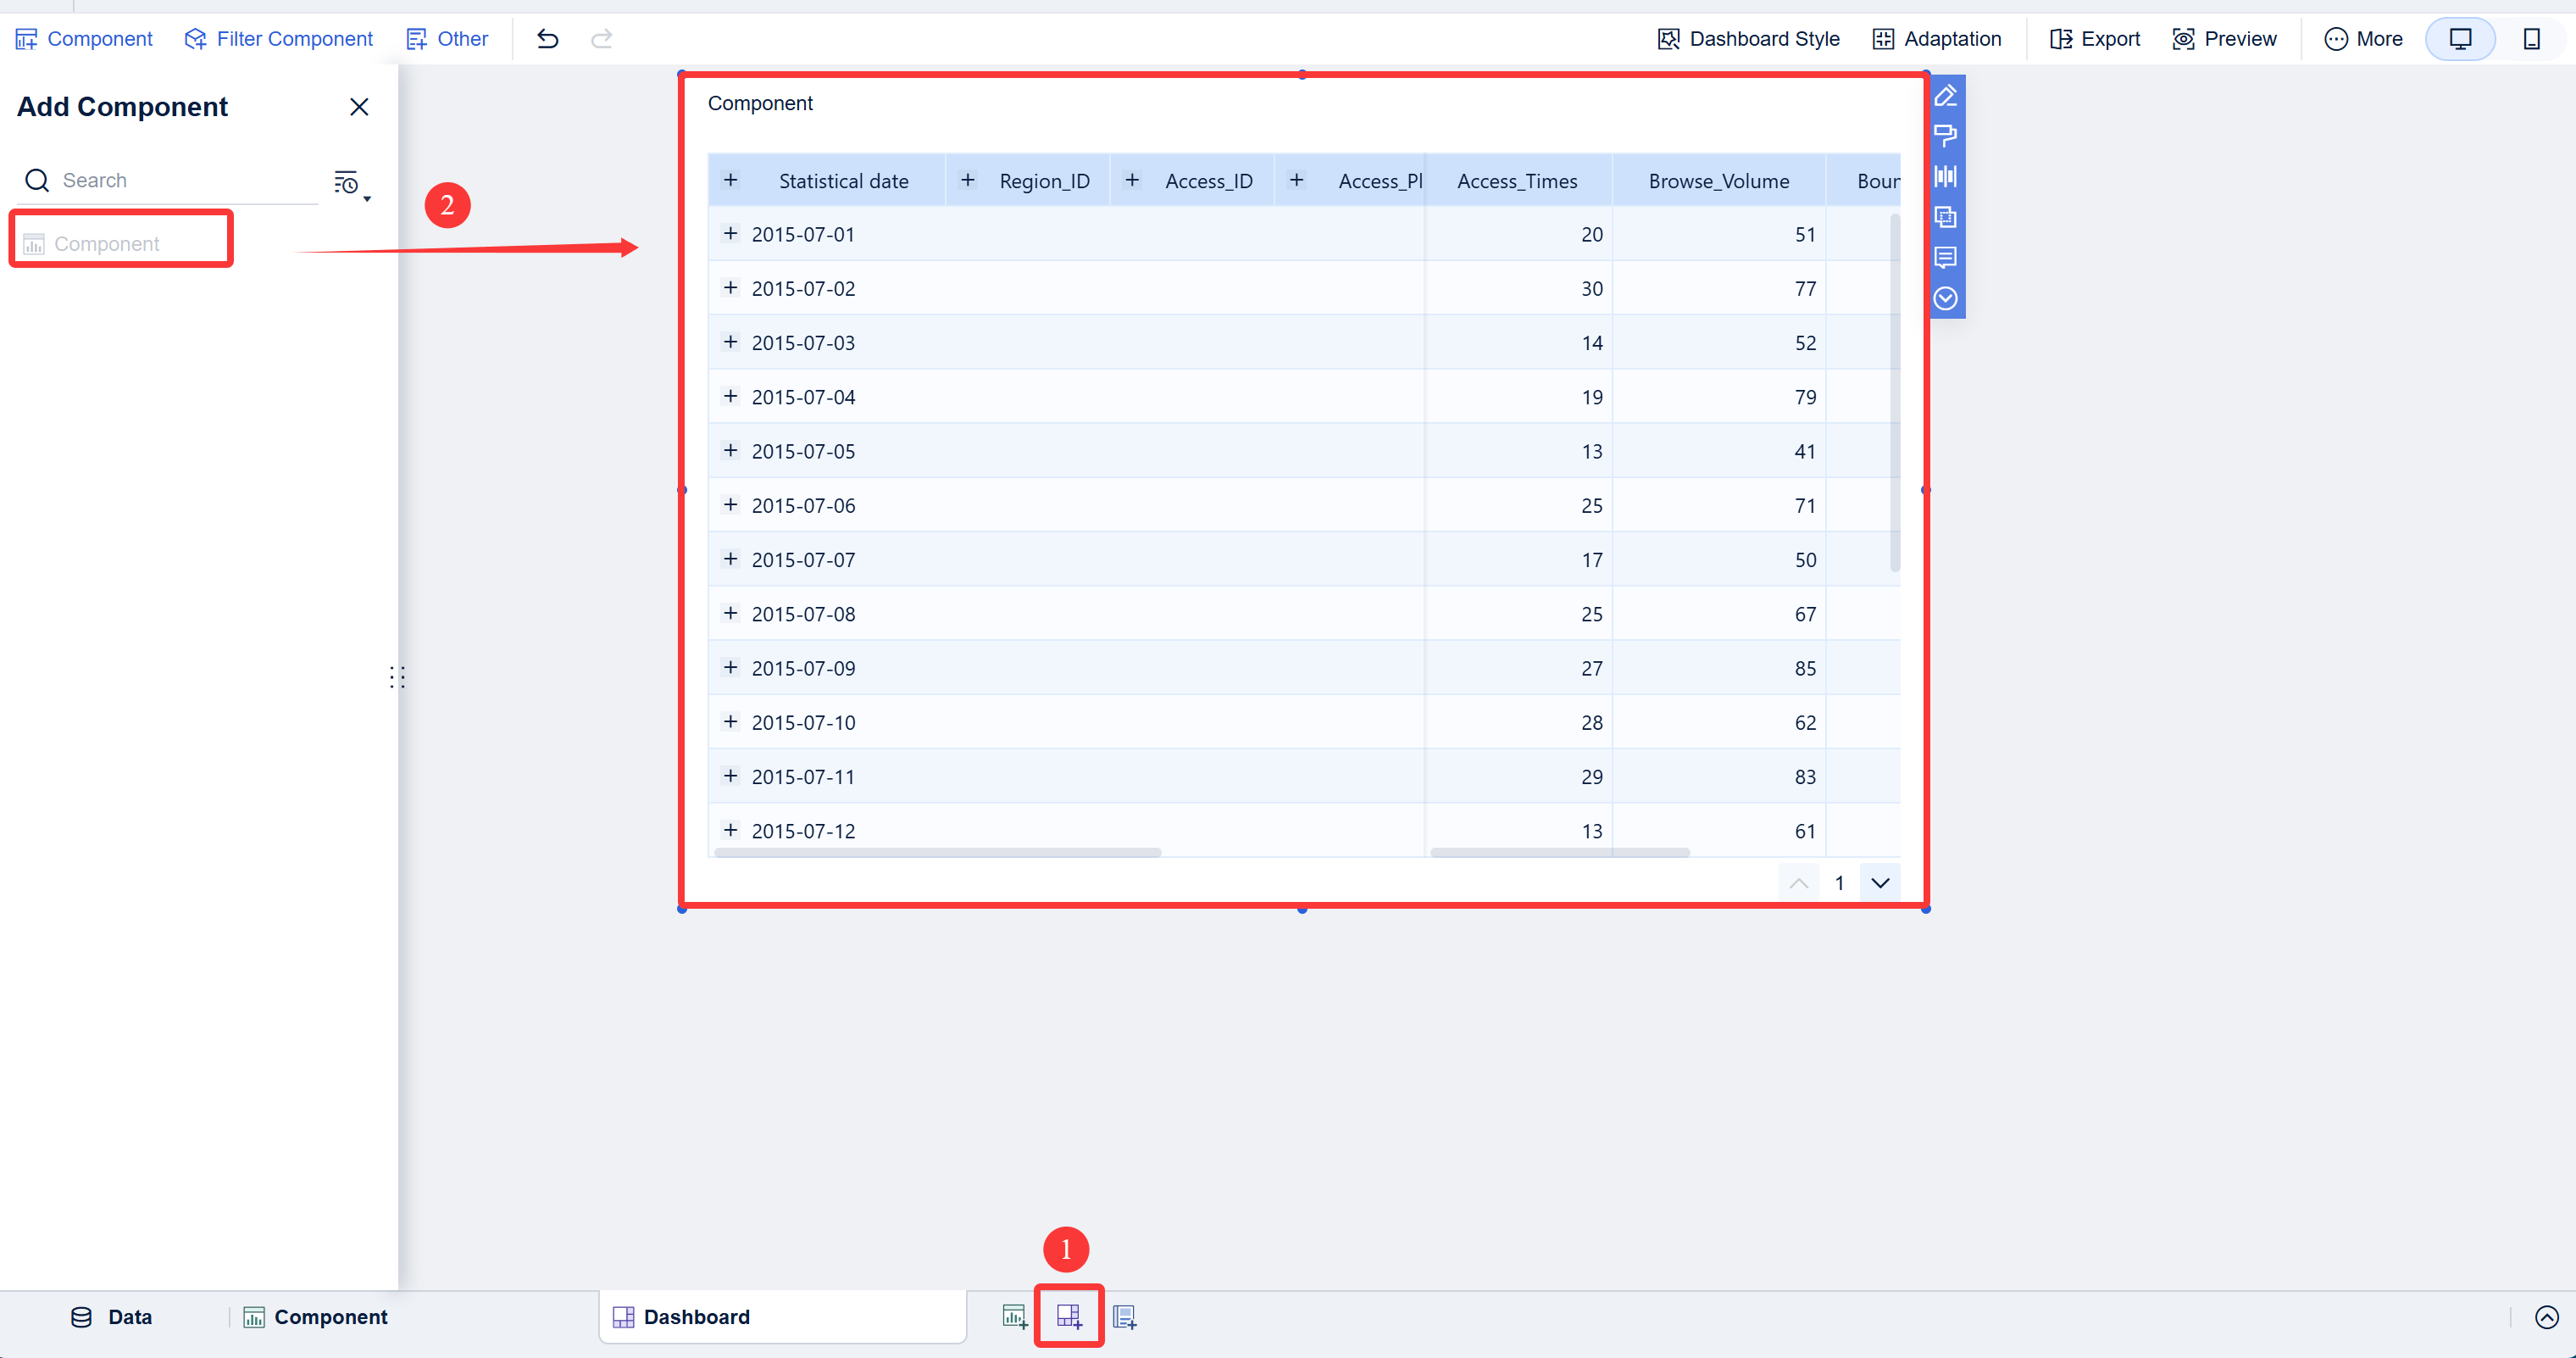Image resolution: width=2576 pixels, height=1358 pixels.
Task: Go to next table page arrow
Action: click(1880, 882)
